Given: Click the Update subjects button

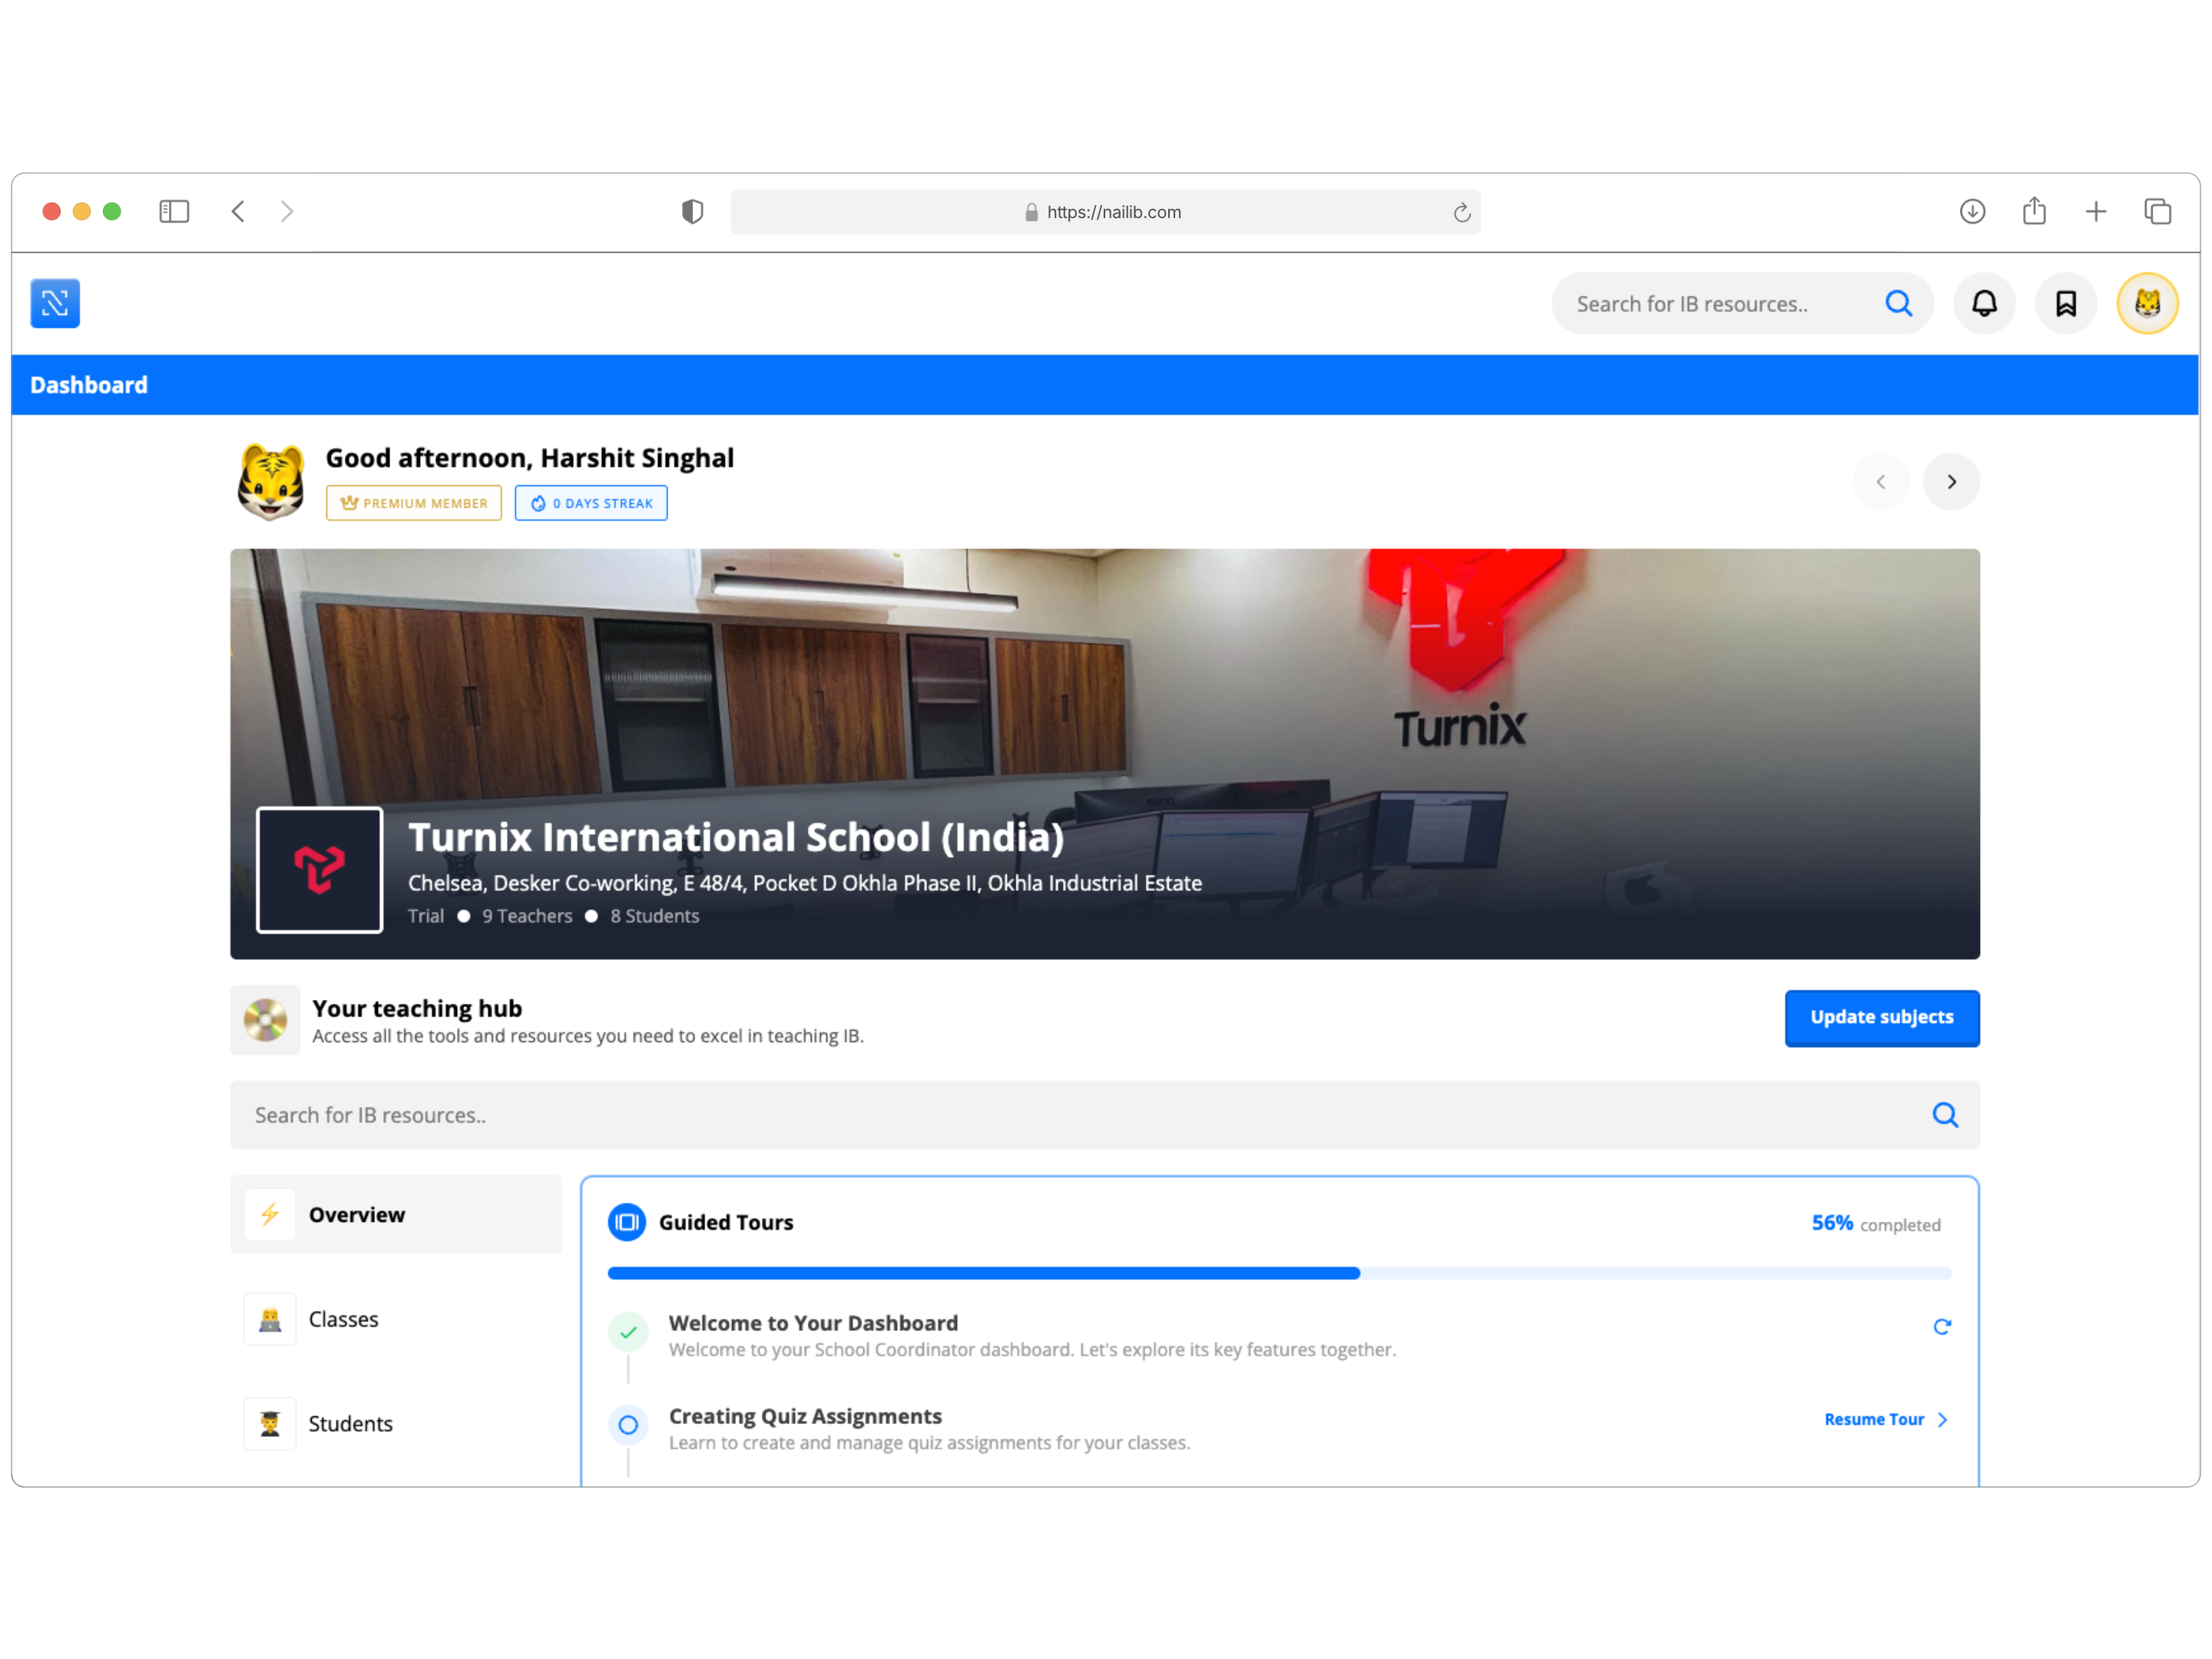Looking at the screenshot, I should click(x=1881, y=1018).
